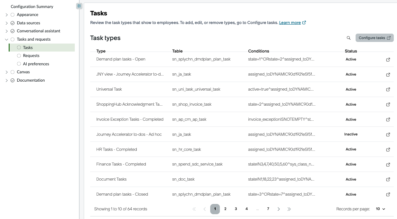Viewport: 397px width, 219px height.
Task: Open external link for Universal Task row
Action: pos(388,90)
